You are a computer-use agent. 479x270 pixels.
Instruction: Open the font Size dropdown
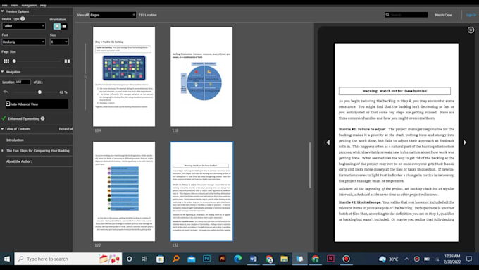59,42
